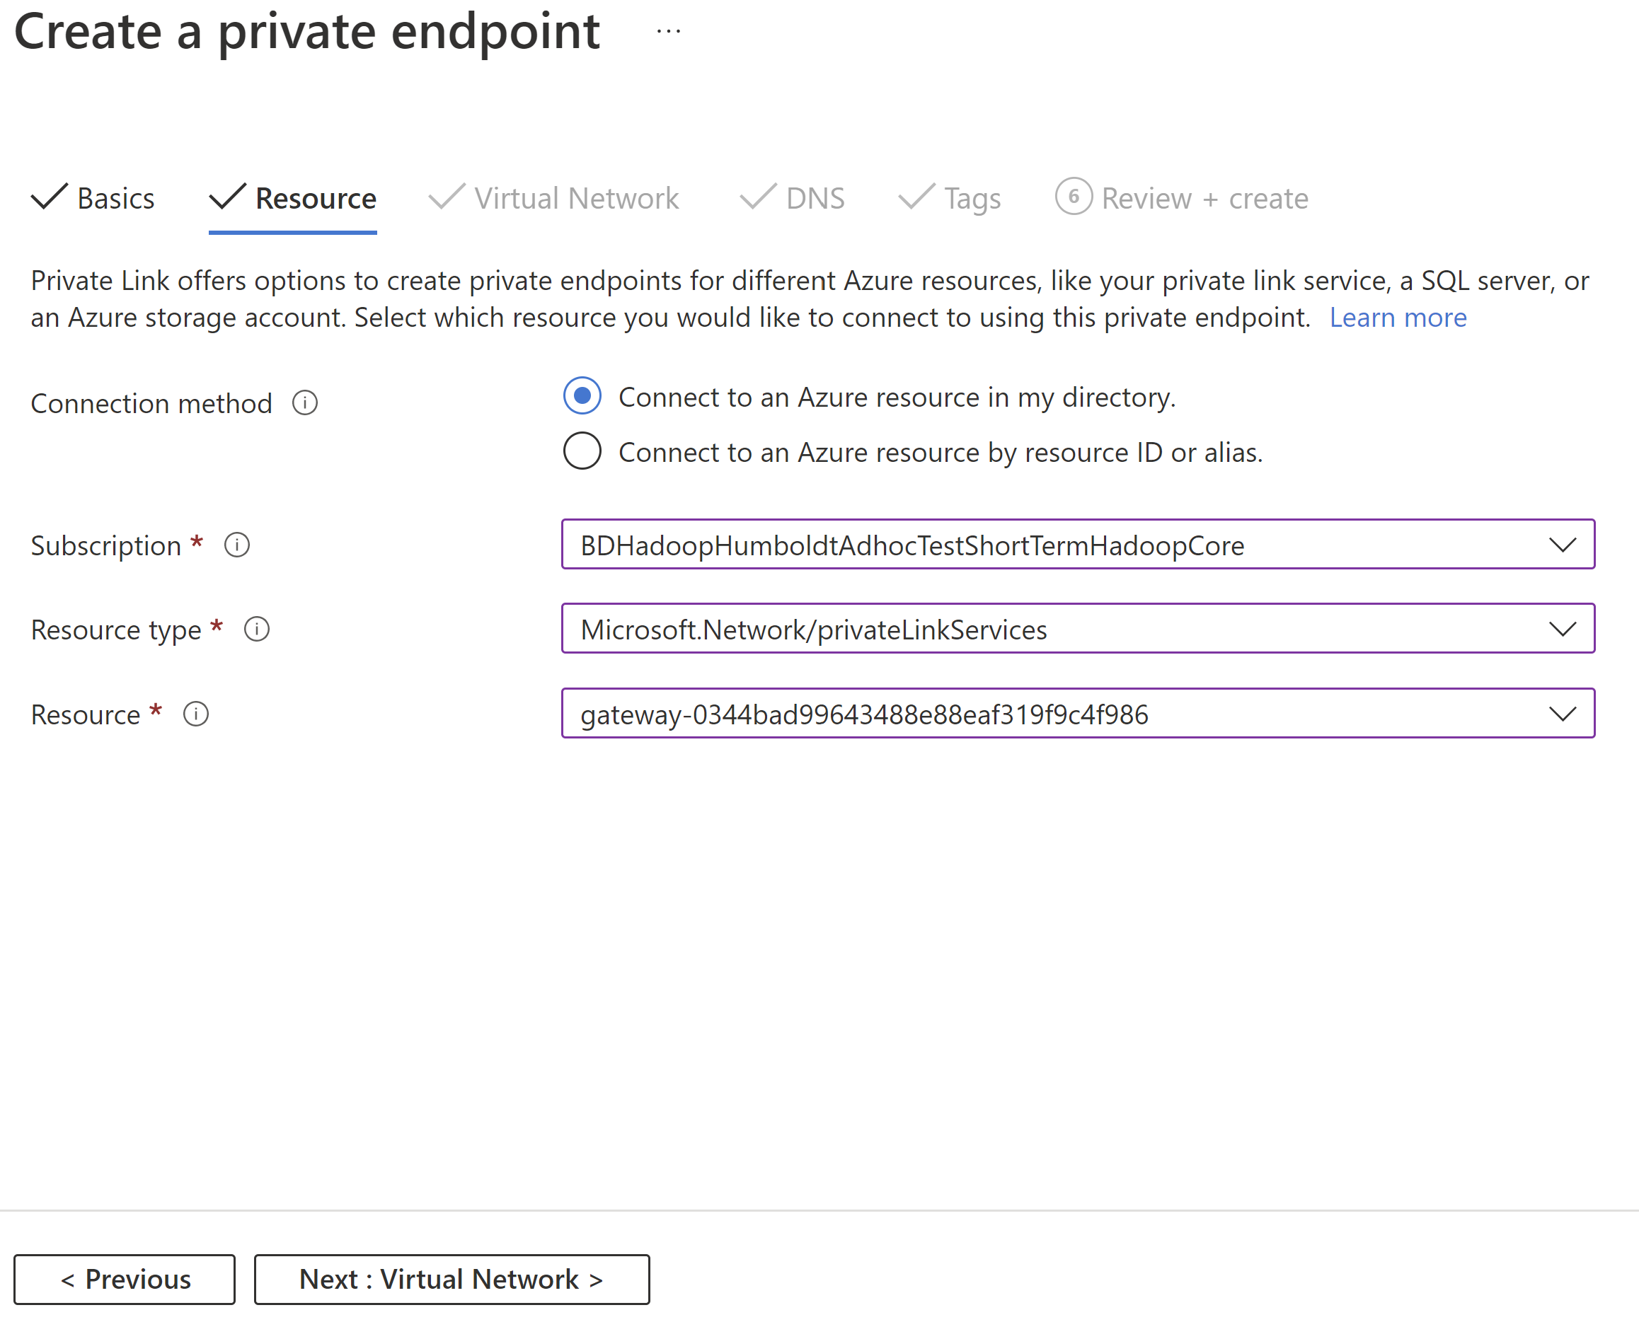This screenshot has height=1339, width=1639.
Task: Expand the Resource dropdown
Action: (1563, 713)
